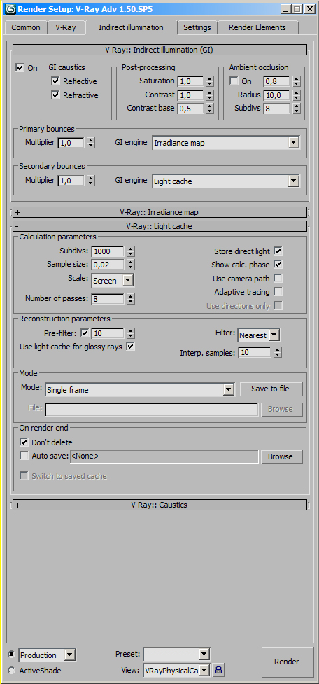Enable Ambient occlusion On checkbox

coord(234,81)
